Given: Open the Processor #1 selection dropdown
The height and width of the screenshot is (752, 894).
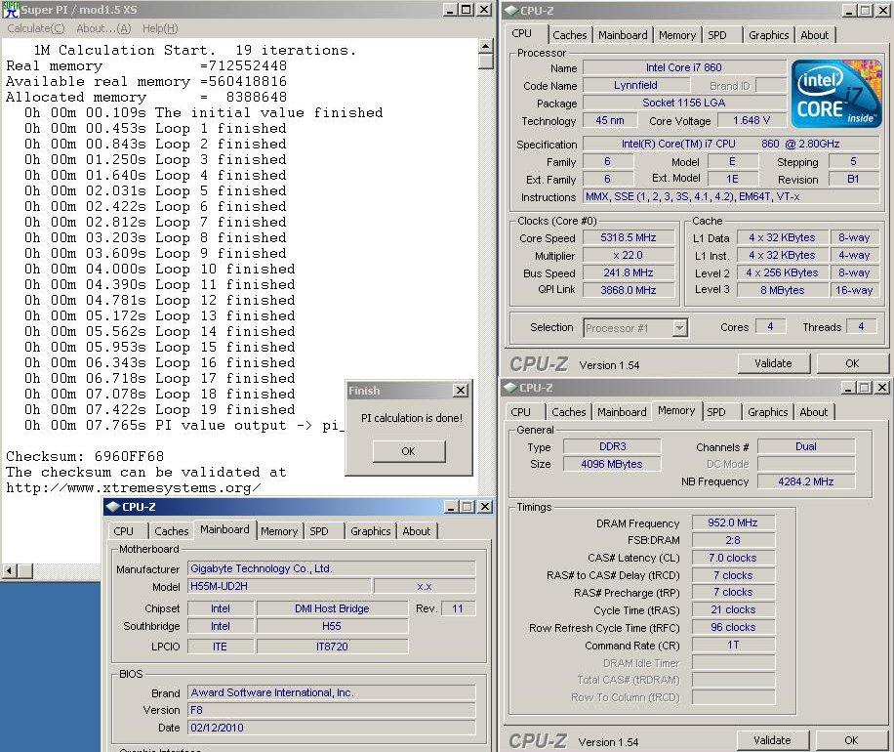Looking at the screenshot, I should [679, 328].
